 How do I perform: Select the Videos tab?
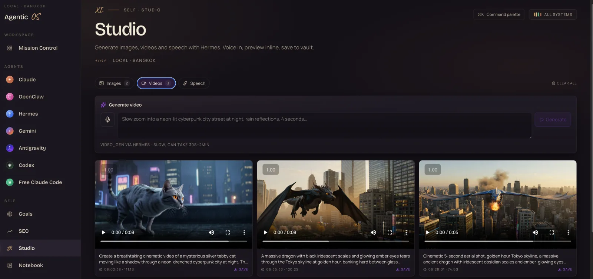pyautogui.click(x=156, y=83)
